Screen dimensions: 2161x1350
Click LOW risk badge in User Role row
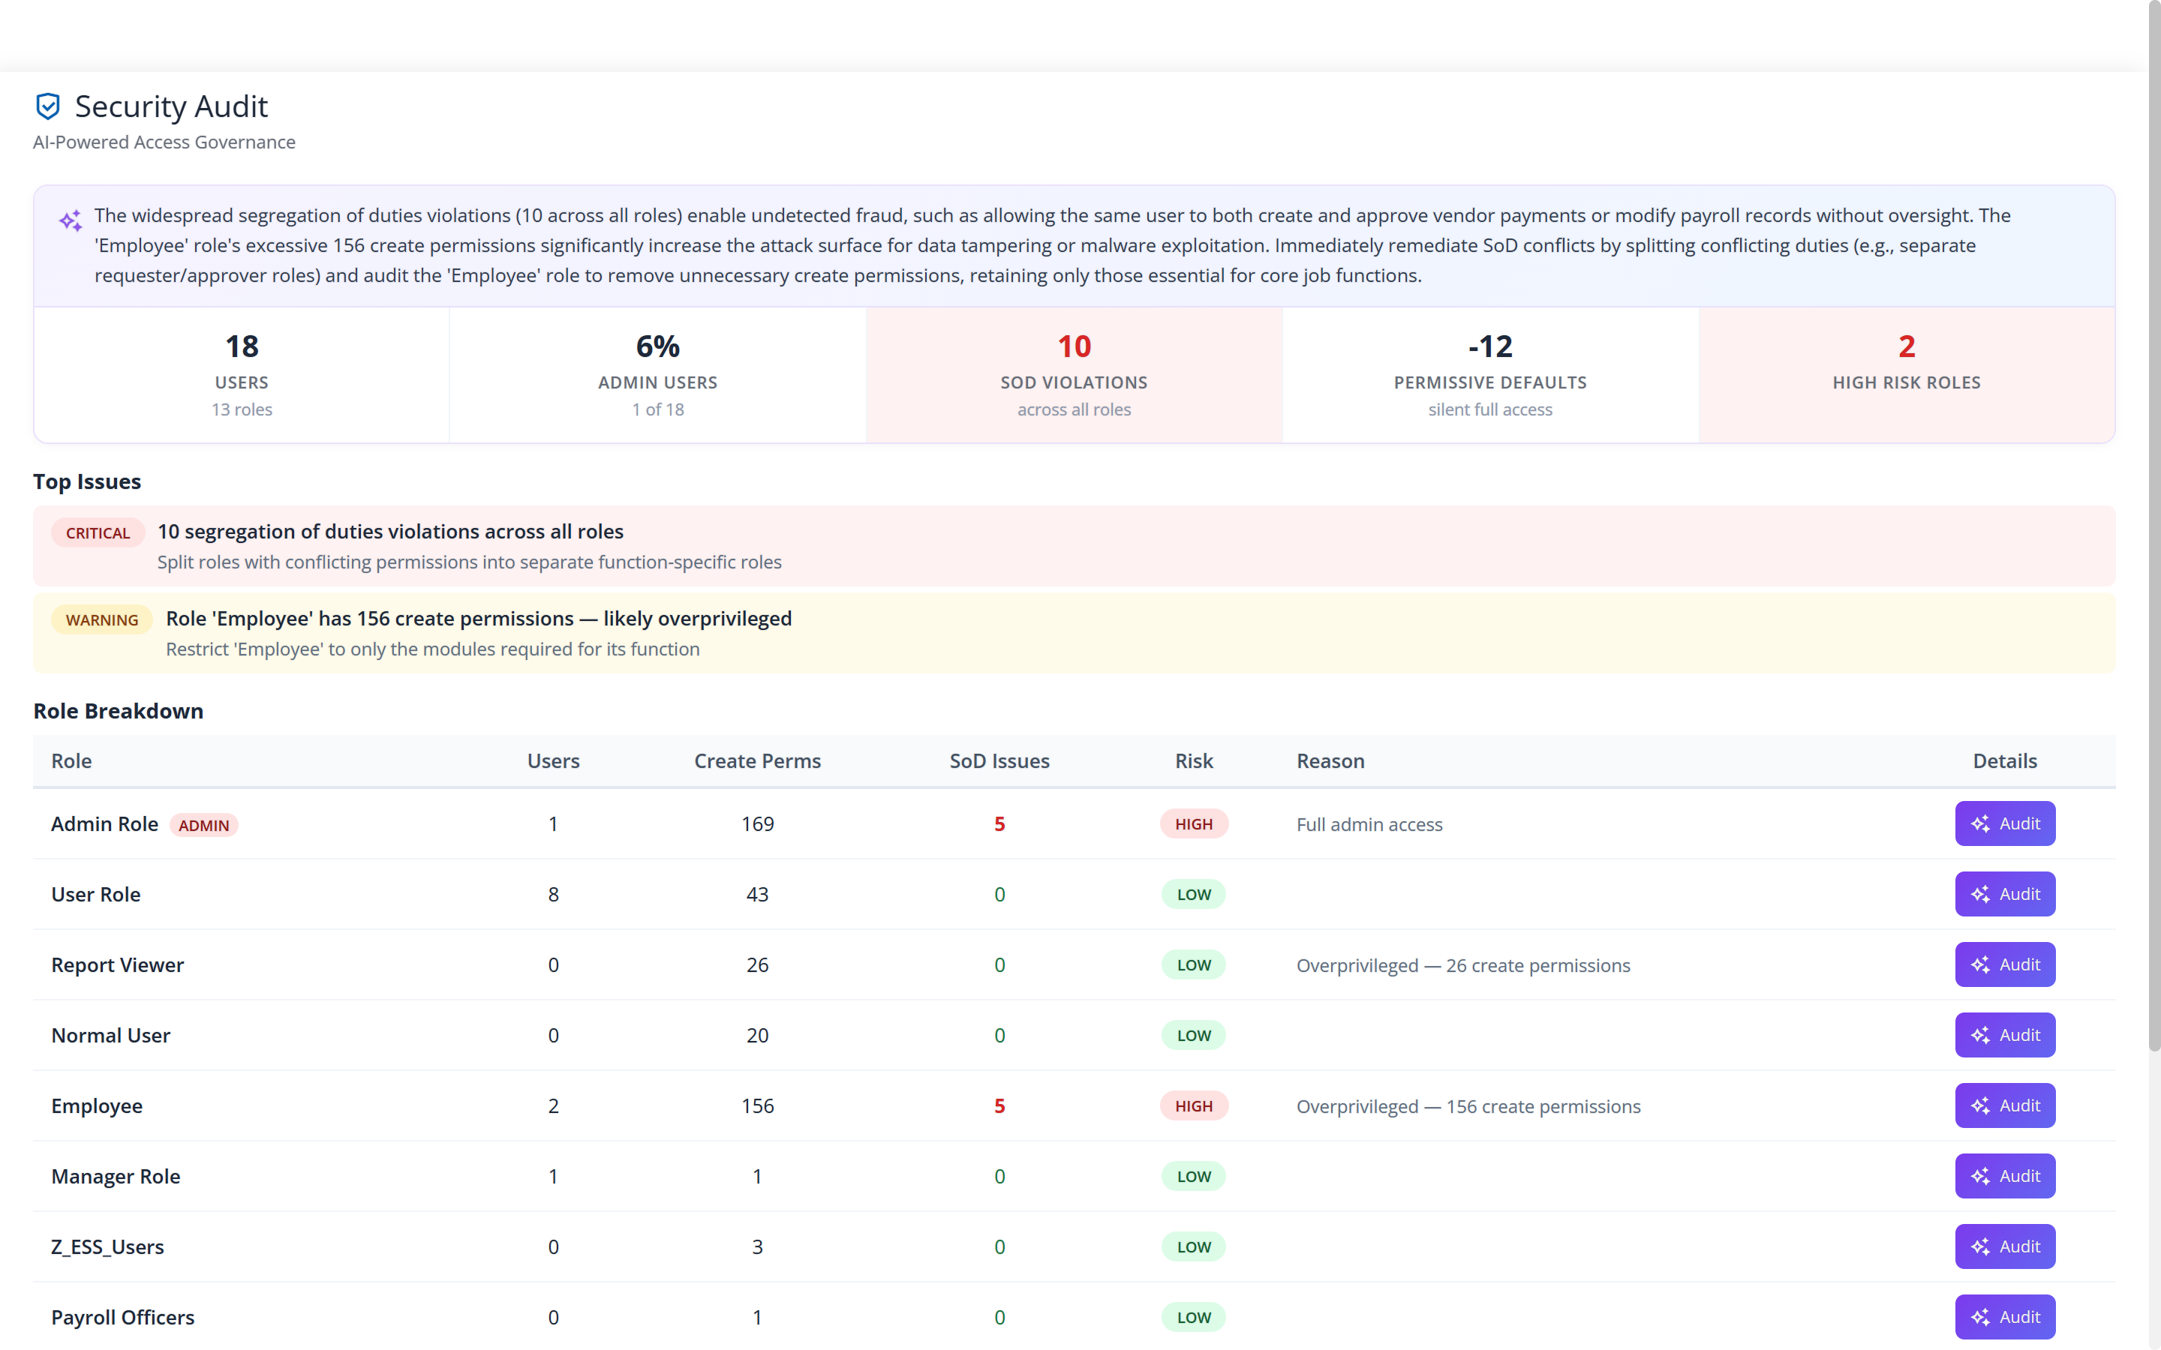(1194, 894)
